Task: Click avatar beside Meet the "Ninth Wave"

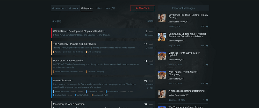Action: 162,56
